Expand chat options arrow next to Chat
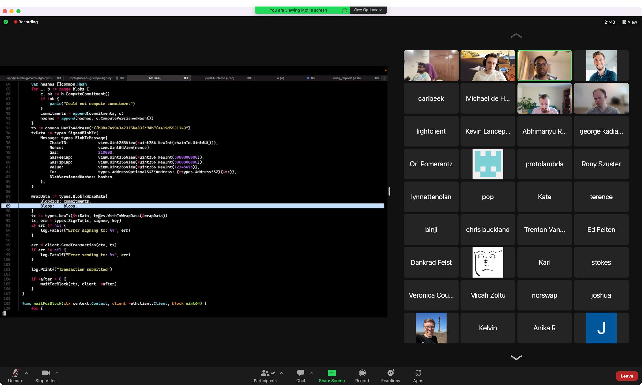 click(312, 373)
